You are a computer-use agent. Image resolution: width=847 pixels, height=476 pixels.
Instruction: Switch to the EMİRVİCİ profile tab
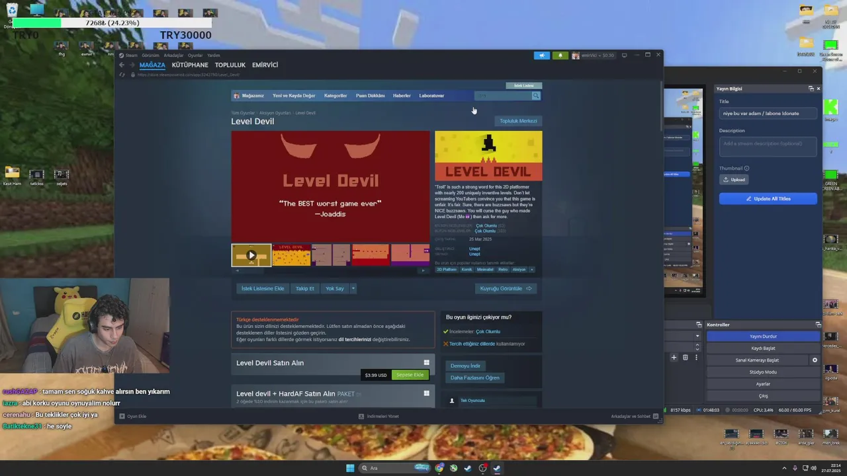click(x=265, y=65)
